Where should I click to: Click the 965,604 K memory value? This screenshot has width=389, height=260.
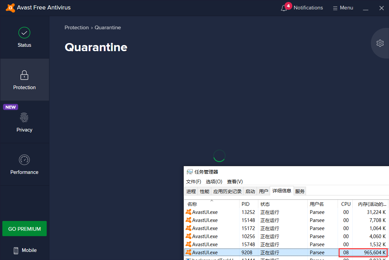[375, 253]
